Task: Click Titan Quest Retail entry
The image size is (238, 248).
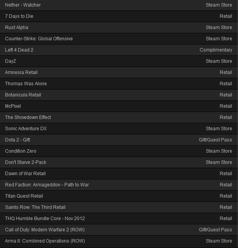Action: tap(24, 196)
